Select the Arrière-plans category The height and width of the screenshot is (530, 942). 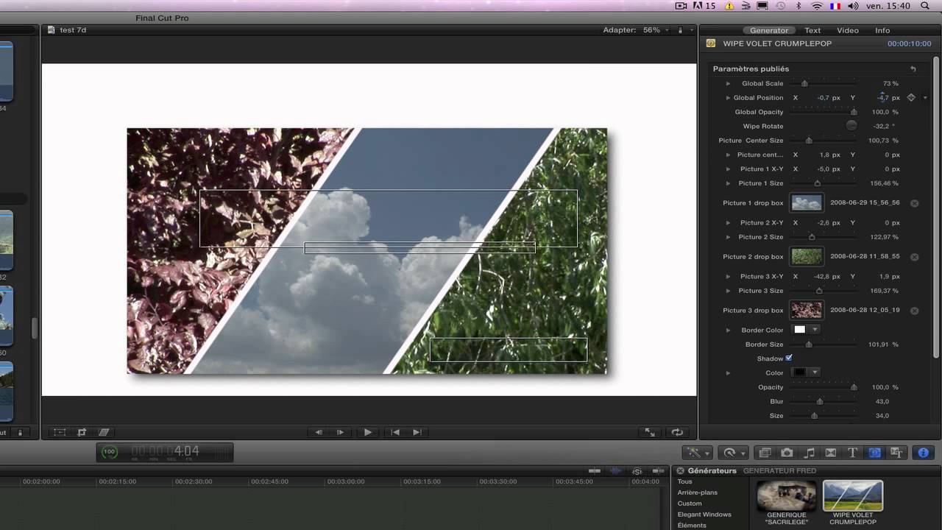698,492
